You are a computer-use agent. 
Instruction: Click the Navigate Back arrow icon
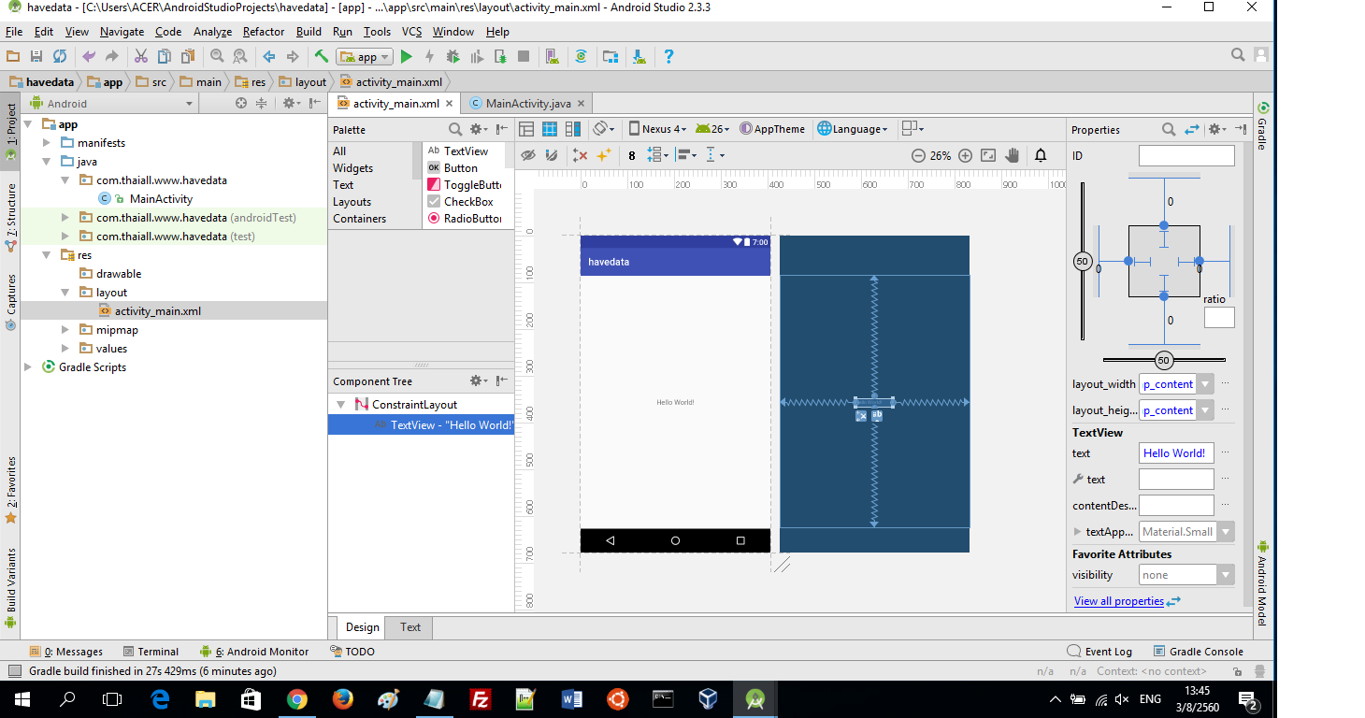point(268,56)
